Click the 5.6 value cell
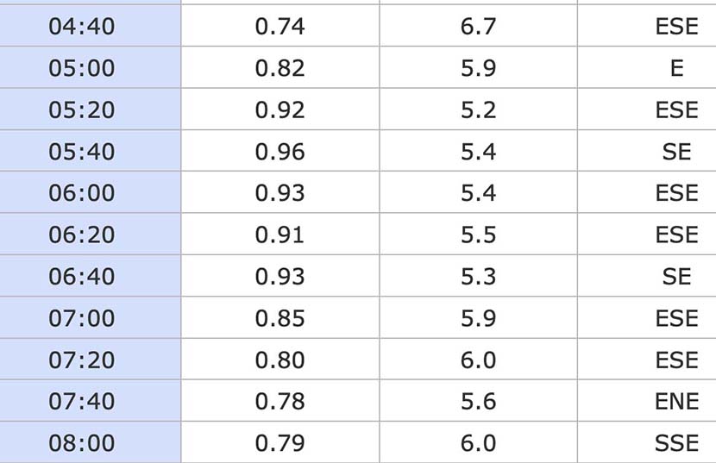 coord(478,401)
